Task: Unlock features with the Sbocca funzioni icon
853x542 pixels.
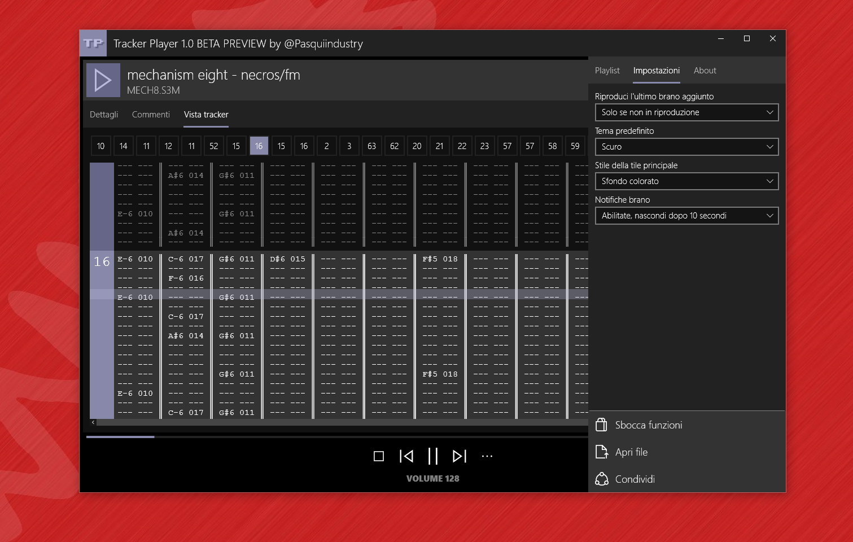Action: (601, 425)
